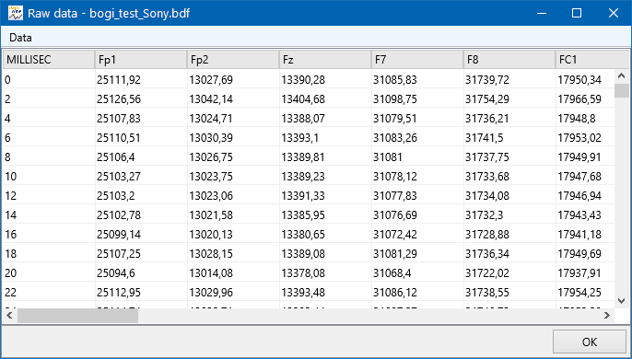Click the vertical scrollbar thumb
The image size is (632, 359).
tap(622, 90)
